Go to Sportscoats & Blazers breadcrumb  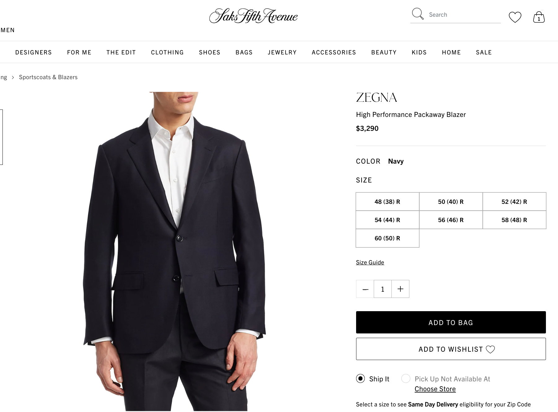click(x=48, y=77)
